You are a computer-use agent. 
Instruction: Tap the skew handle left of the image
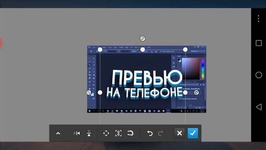89,92
